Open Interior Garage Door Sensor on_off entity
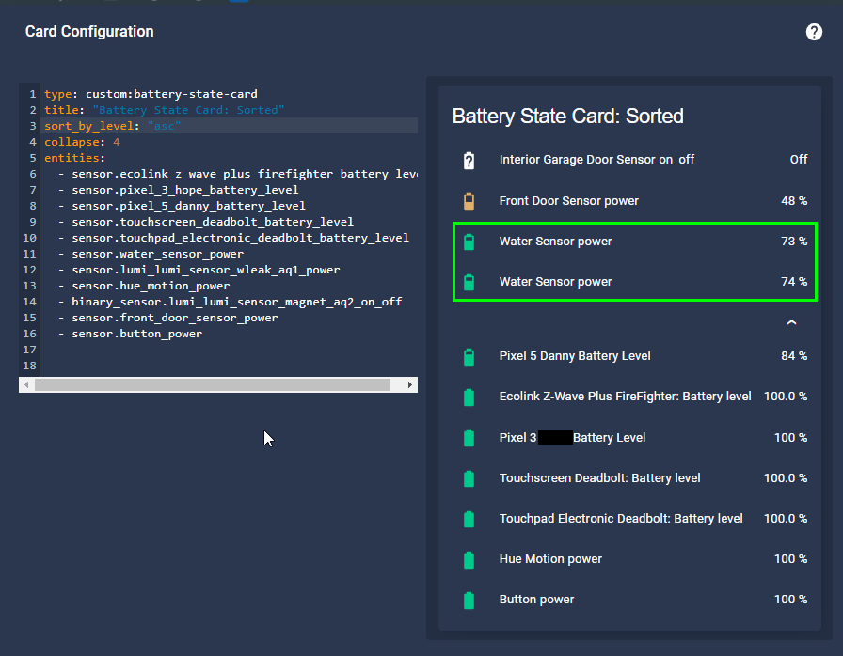This screenshot has height=656, width=843. tap(596, 160)
